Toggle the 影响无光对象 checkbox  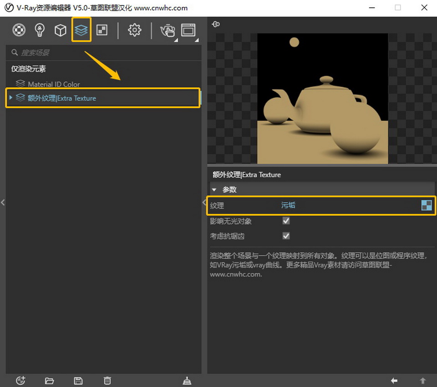(286, 221)
